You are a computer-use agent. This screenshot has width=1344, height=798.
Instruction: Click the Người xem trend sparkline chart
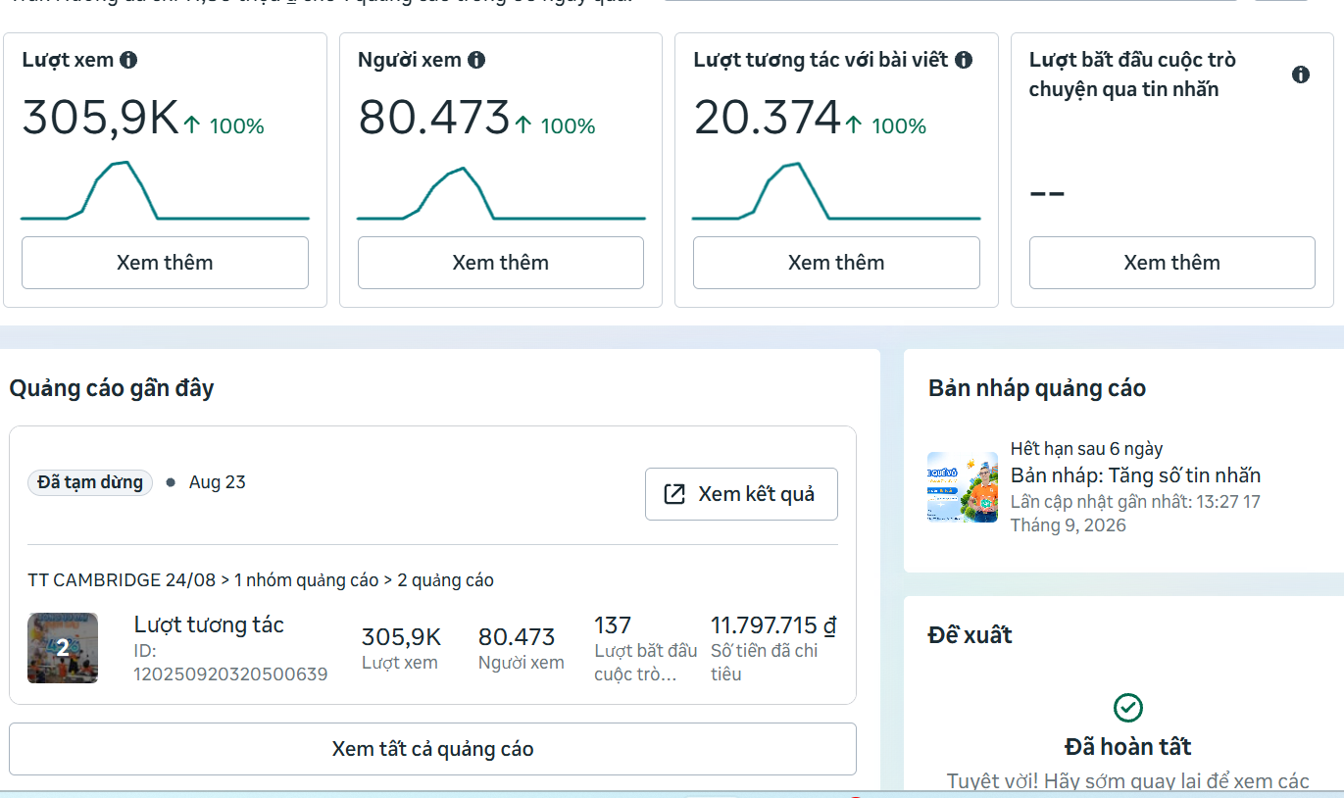pos(501,191)
